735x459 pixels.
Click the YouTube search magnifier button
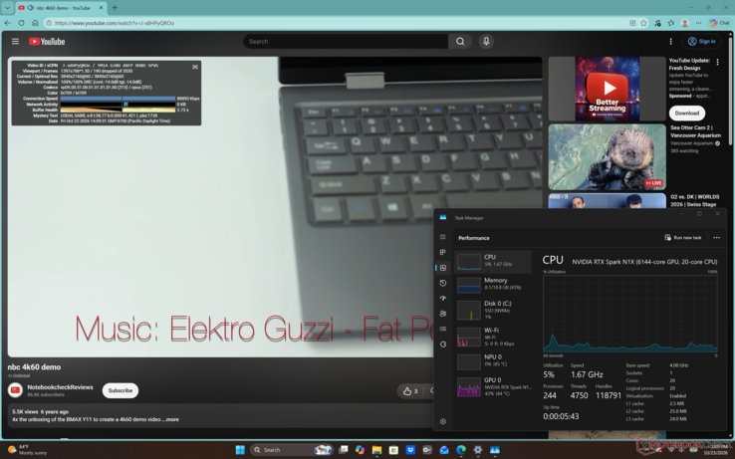[460, 41]
